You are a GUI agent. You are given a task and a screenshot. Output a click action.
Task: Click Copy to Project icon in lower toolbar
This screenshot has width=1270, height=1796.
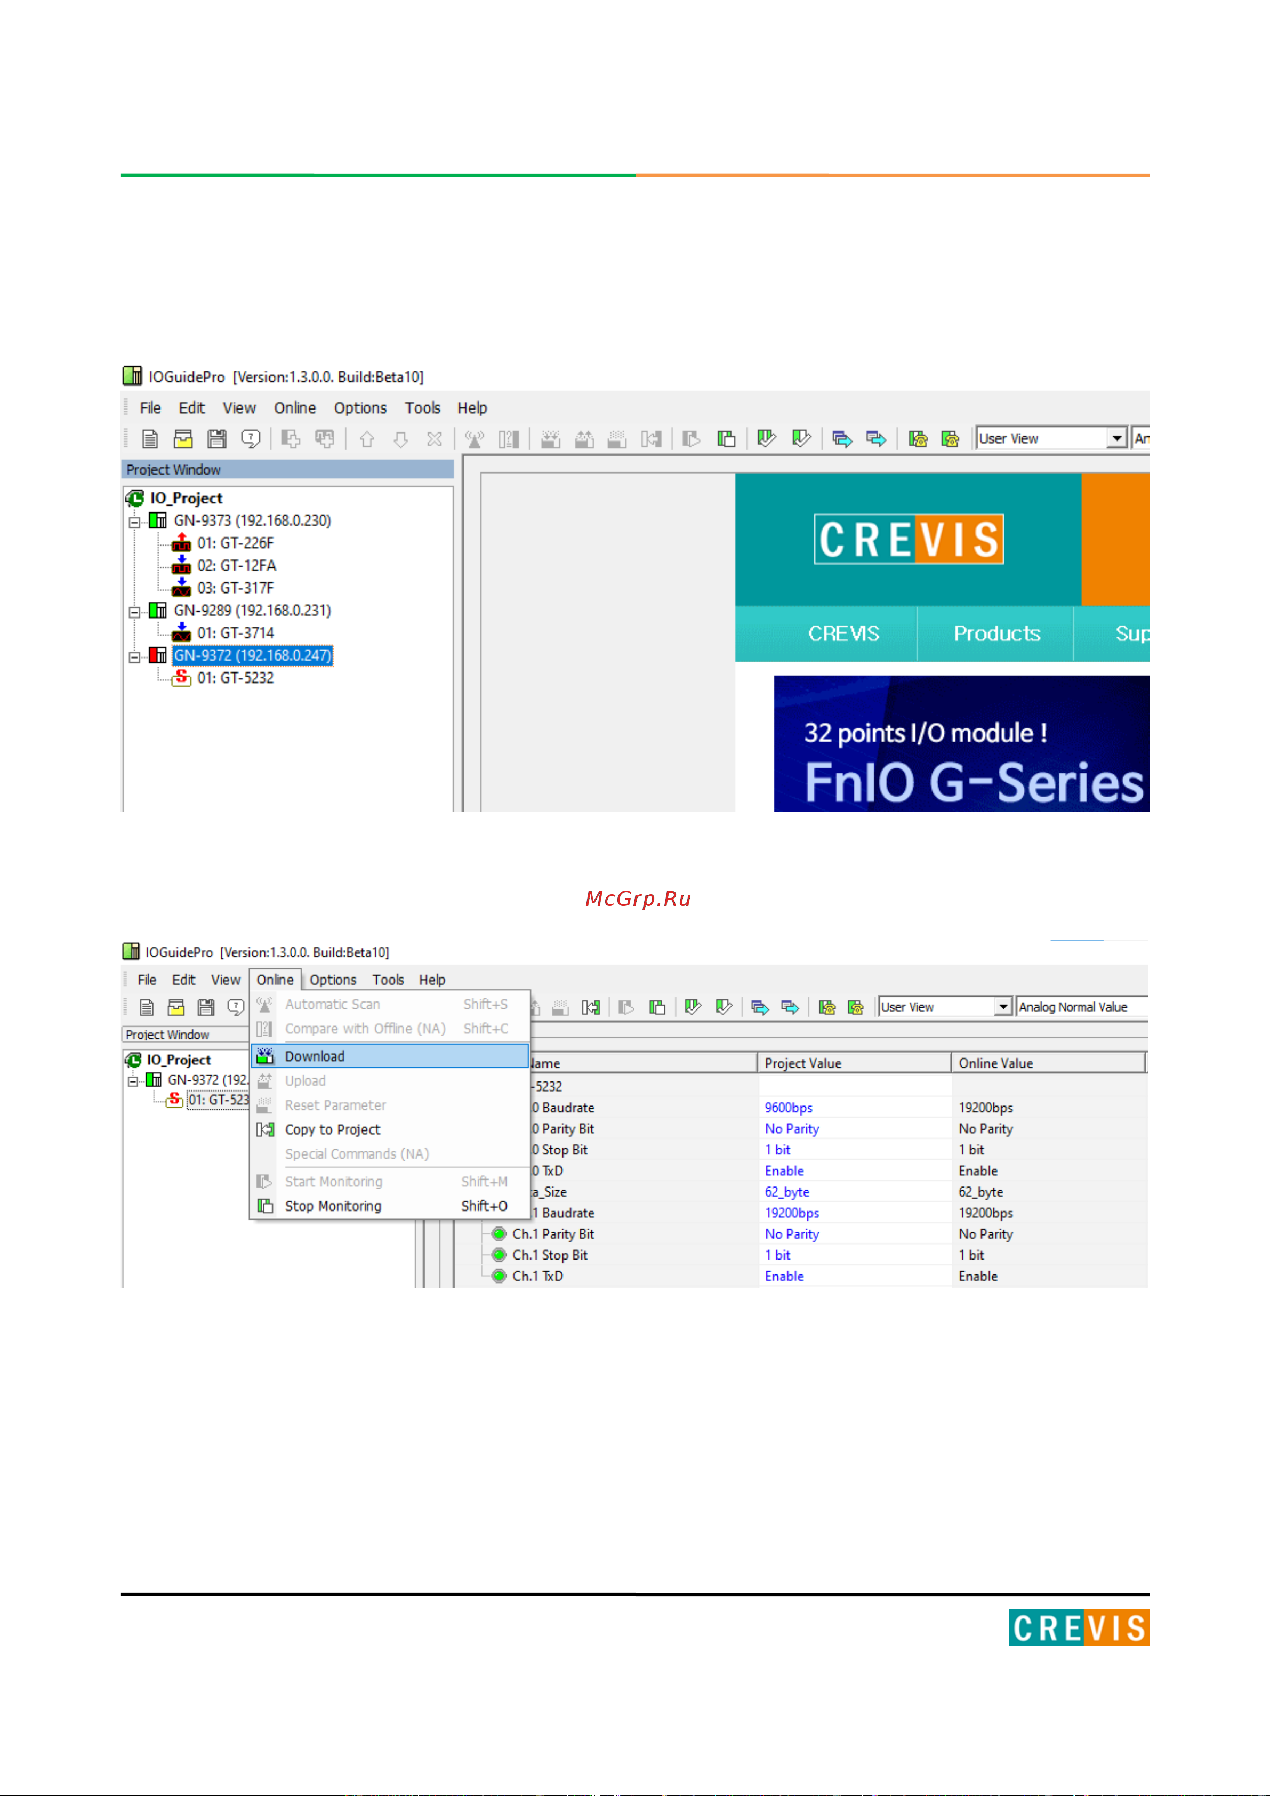(590, 1007)
